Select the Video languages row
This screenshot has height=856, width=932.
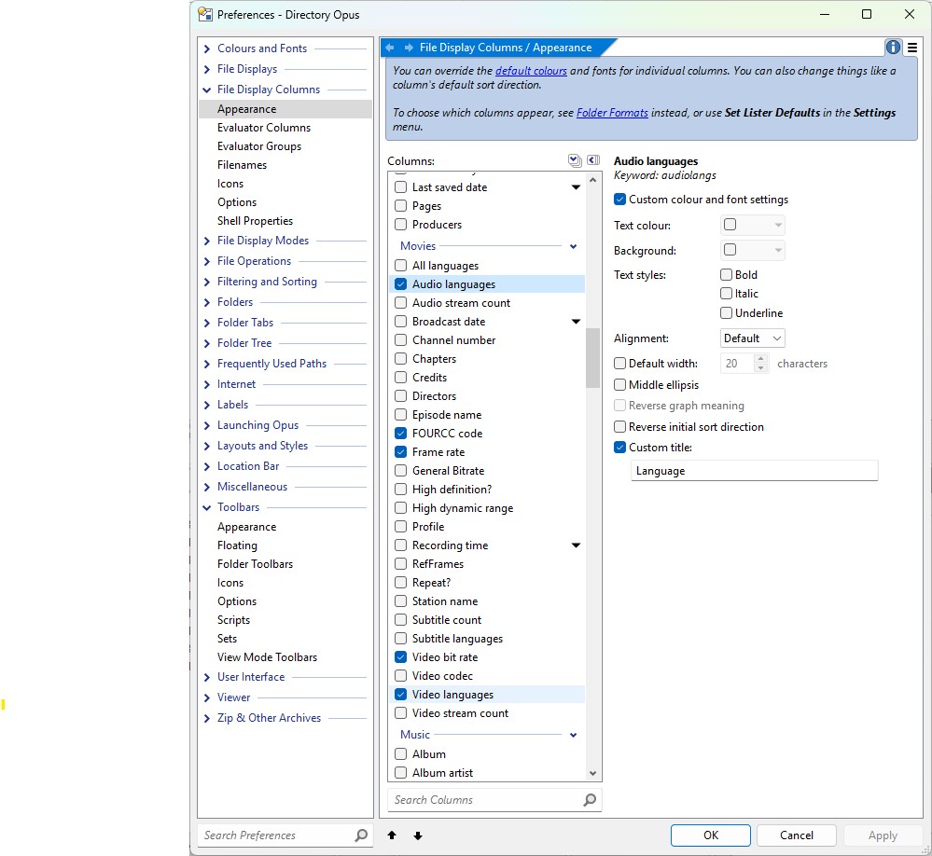487,695
